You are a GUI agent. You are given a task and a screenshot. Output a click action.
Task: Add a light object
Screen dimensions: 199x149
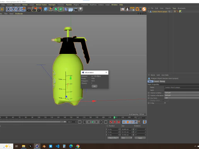point(80,9)
